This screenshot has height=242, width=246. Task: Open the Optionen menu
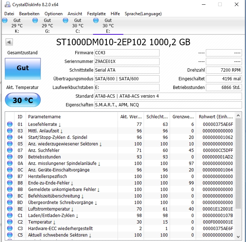click(54, 14)
